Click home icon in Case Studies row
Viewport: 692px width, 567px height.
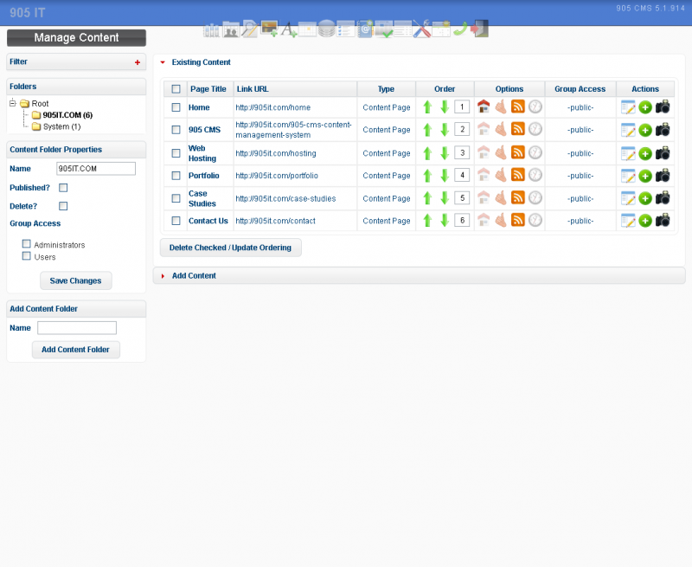point(484,198)
